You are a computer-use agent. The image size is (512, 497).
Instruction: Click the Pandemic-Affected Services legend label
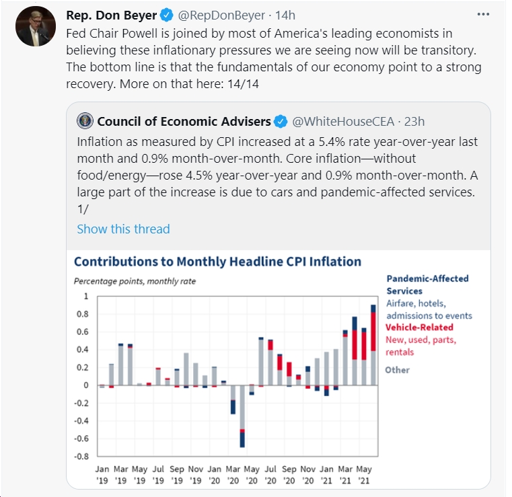point(427,284)
